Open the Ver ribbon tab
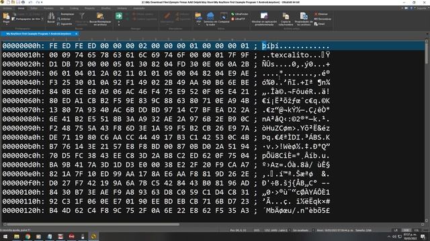430x241 pixels. (62, 8)
